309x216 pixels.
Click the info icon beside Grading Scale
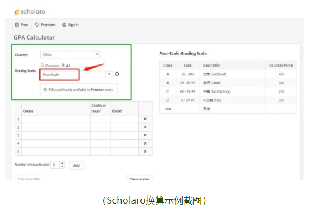(x=117, y=74)
